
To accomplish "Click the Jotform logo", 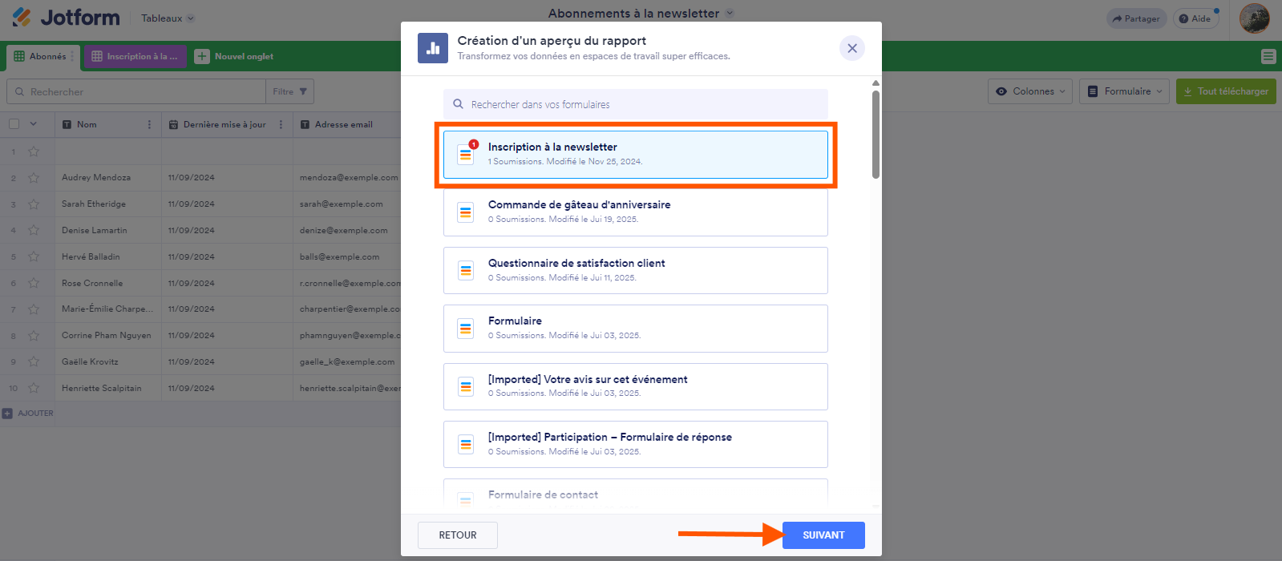I will click(66, 18).
